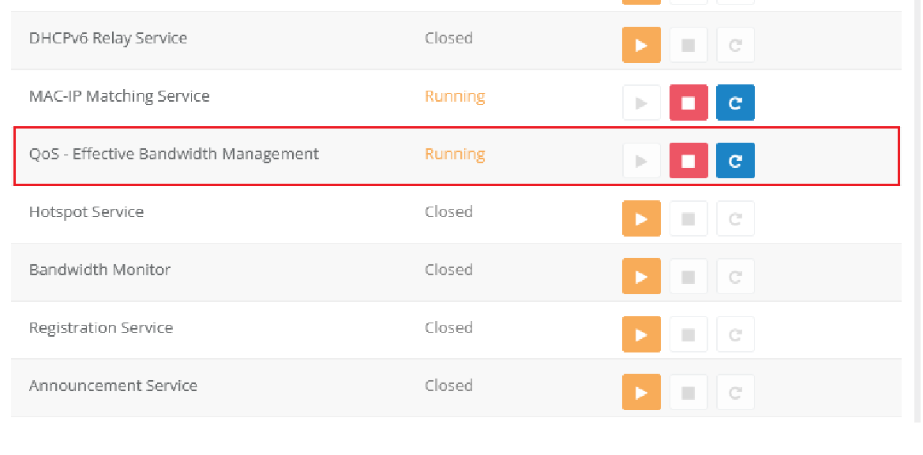Click the greyed restart button for Bandwidth Monitor
Image resolution: width=923 pixels, height=455 pixels.
click(x=735, y=277)
